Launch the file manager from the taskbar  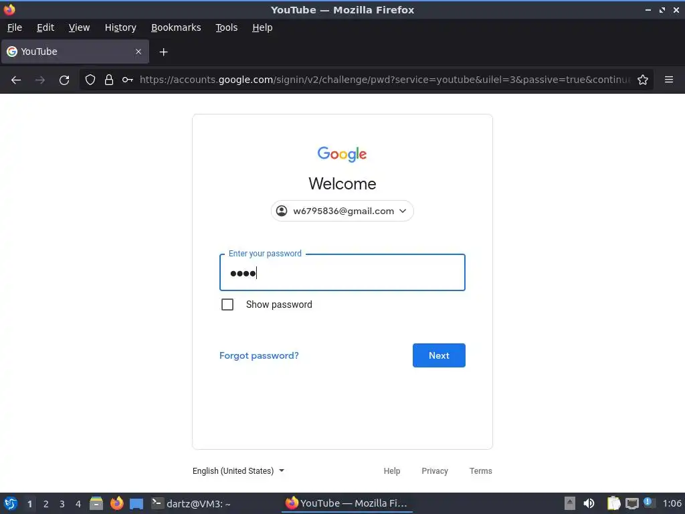click(x=96, y=503)
